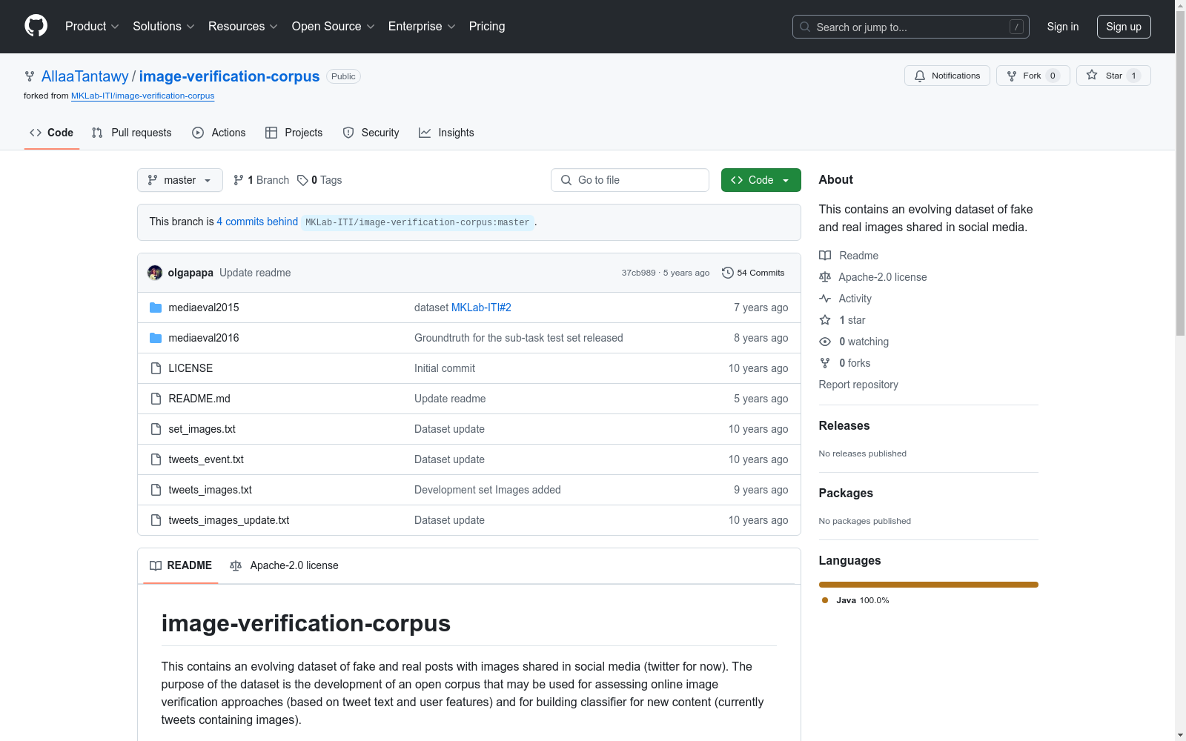Open the Packages section heading
The image size is (1186, 741).
(x=846, y=493)
